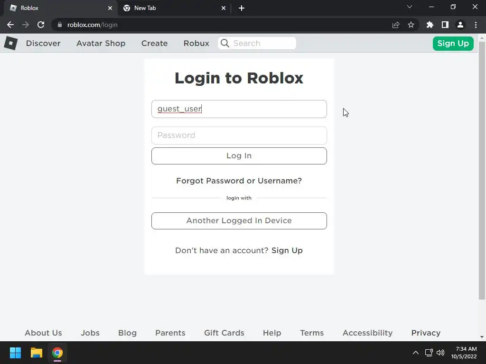The image size is (486, 364).
Task: Focus the username field containing guest_user
Action: click(239, 109)
